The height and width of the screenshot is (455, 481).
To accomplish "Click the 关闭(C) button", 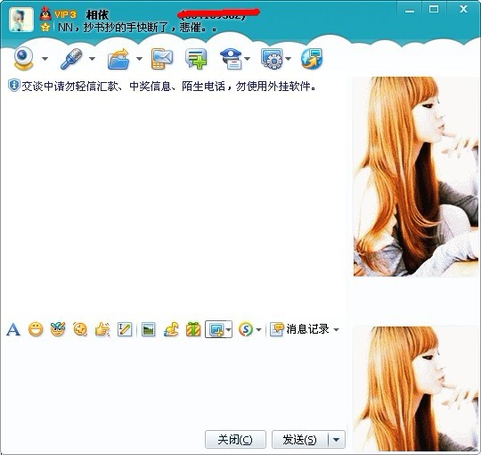I will pos(235,439).
